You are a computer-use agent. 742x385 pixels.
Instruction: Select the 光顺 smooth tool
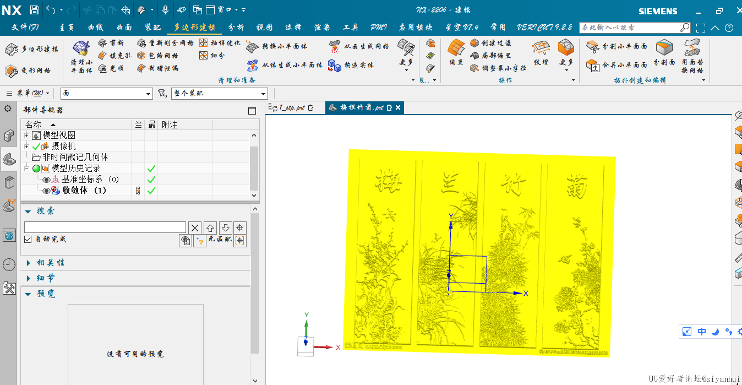[x=111, y=68]
